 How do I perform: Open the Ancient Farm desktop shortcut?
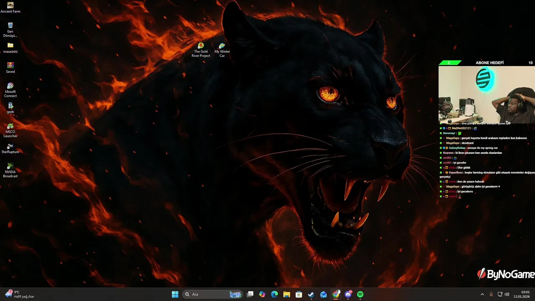click(10, 8)
